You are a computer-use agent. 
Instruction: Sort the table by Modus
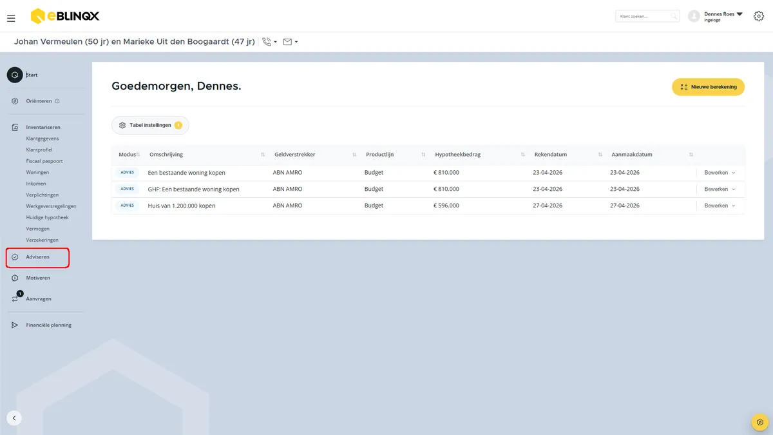(x=138, y=155)
